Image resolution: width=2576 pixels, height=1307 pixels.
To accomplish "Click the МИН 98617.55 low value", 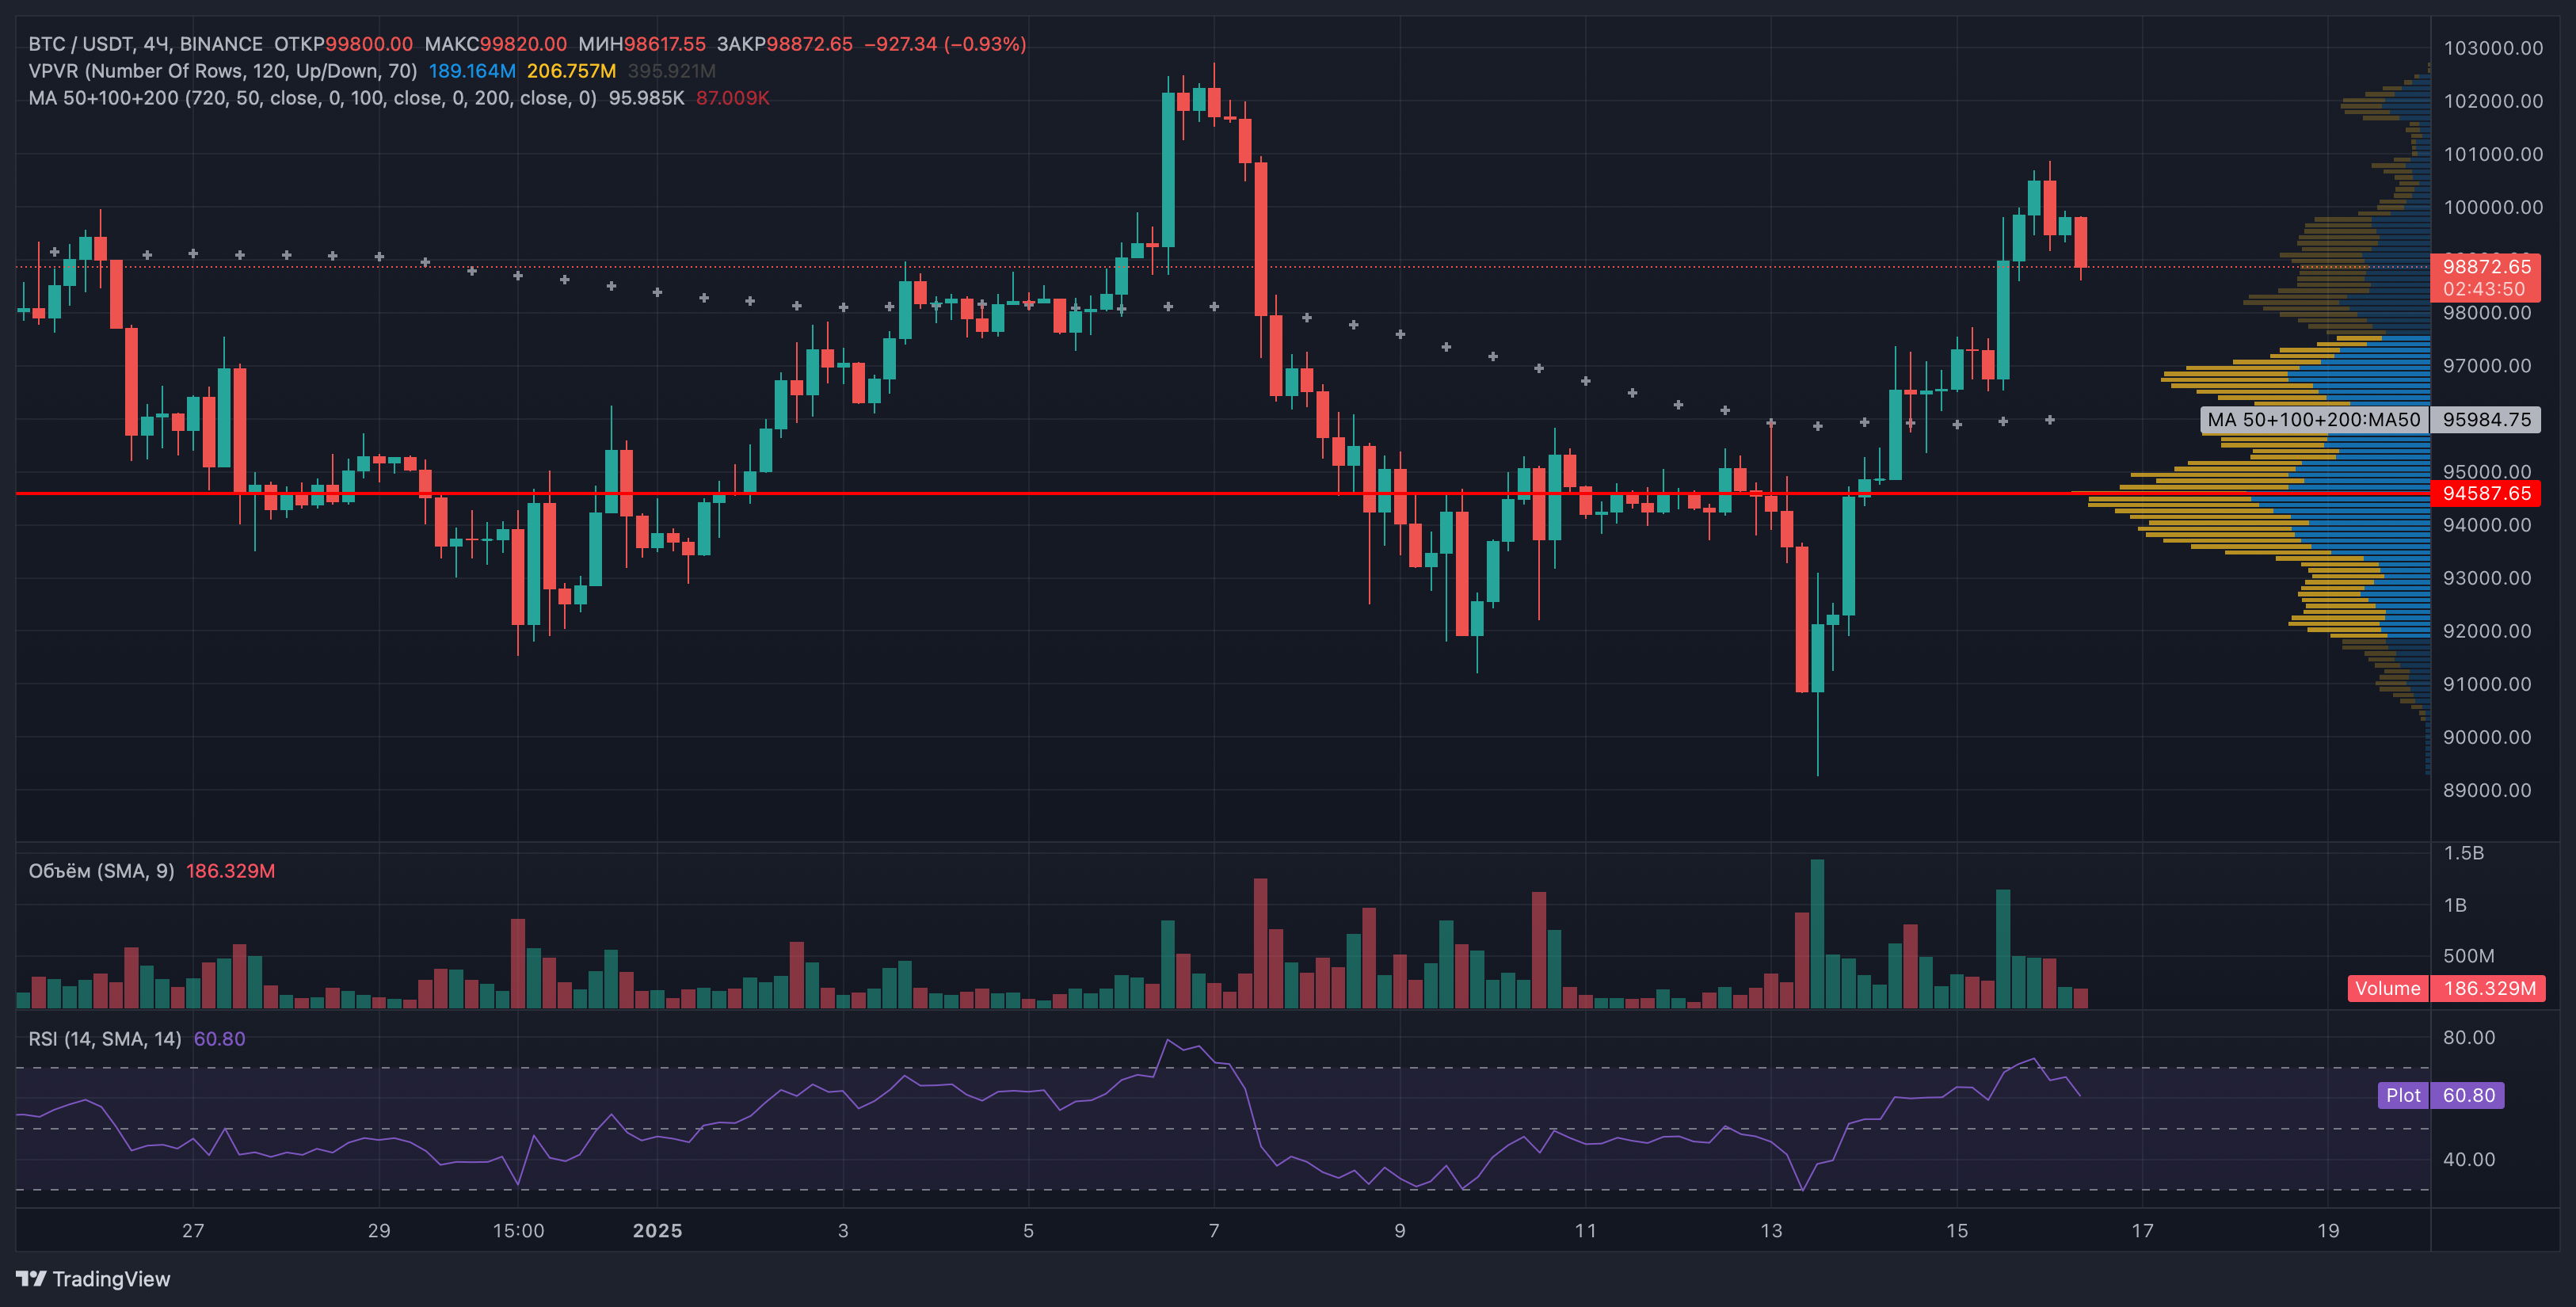I will 642,44.
